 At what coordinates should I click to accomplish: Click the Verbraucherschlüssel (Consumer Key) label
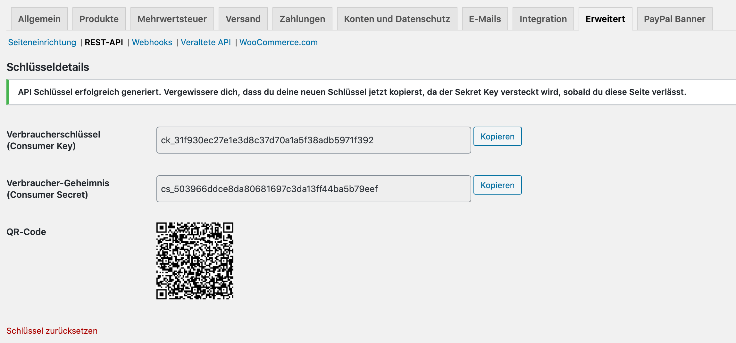pos(54,140)
